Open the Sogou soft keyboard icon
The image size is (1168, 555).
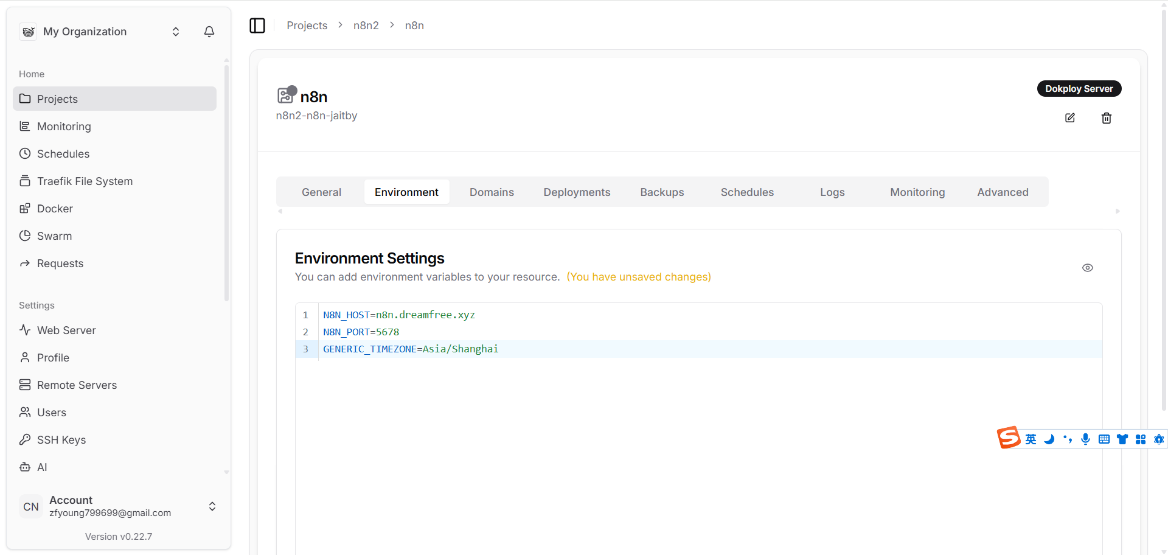[x=1104, y=439]
